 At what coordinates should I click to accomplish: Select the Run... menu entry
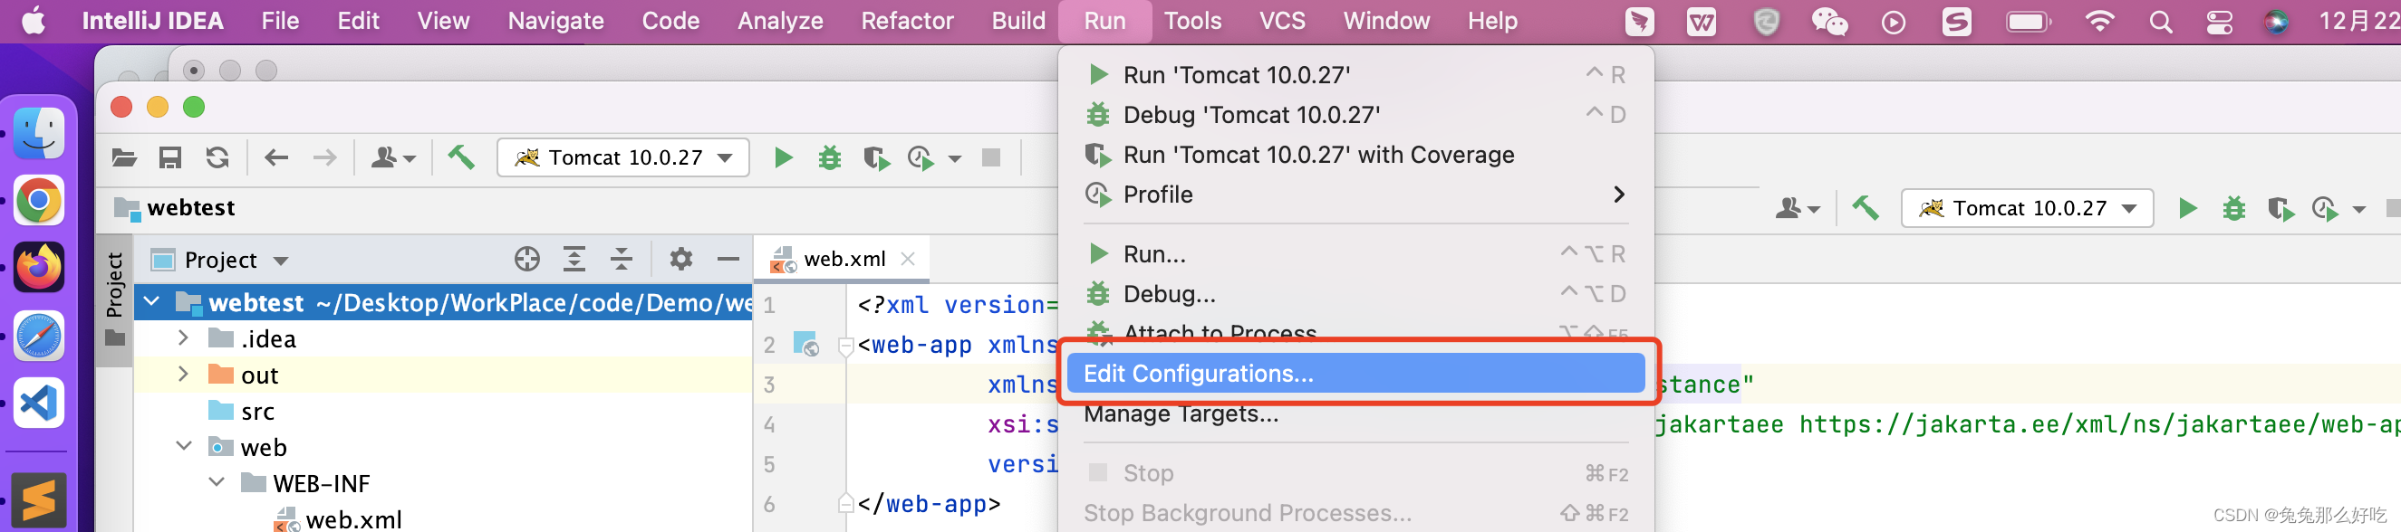click(x=1356, y=254)
